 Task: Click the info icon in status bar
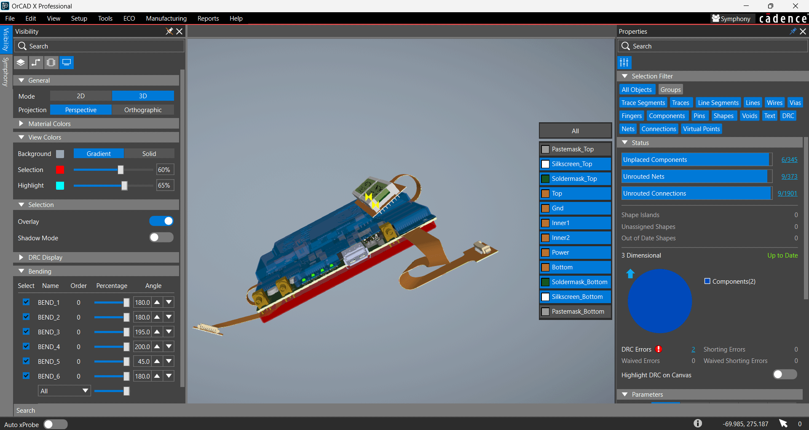pyautogui.click(x=698, y=423)
